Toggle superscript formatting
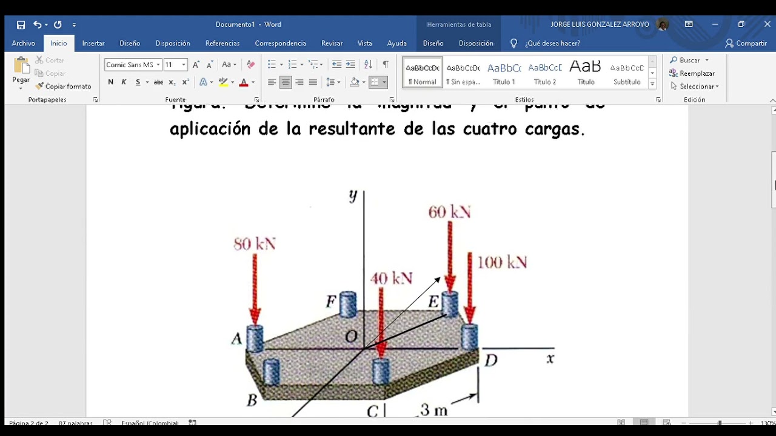 (x=186, y=82)
